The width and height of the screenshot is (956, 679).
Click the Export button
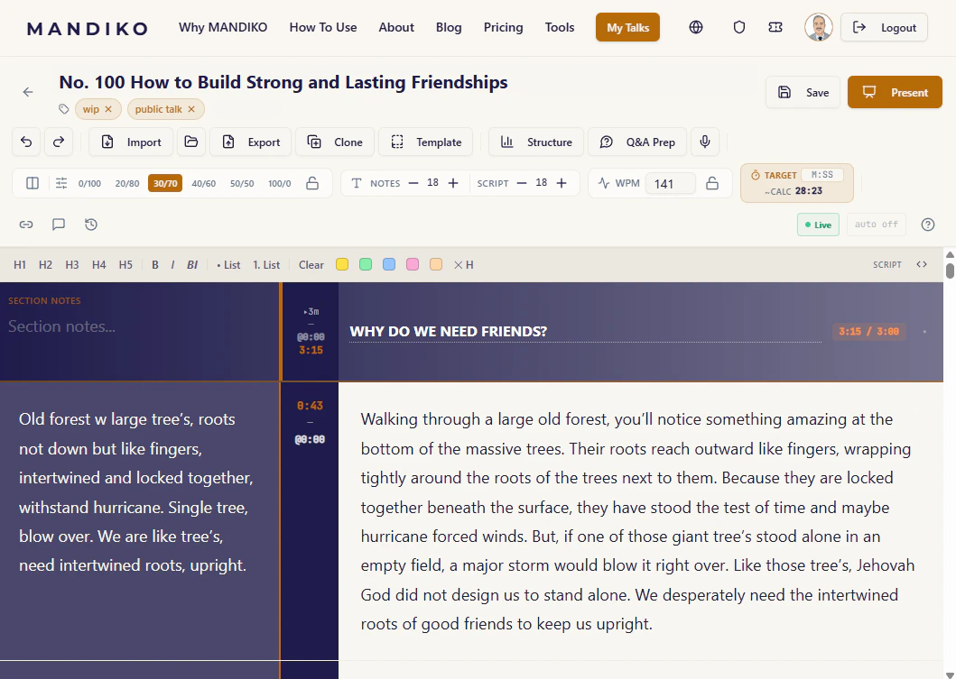tap(251, 142)
